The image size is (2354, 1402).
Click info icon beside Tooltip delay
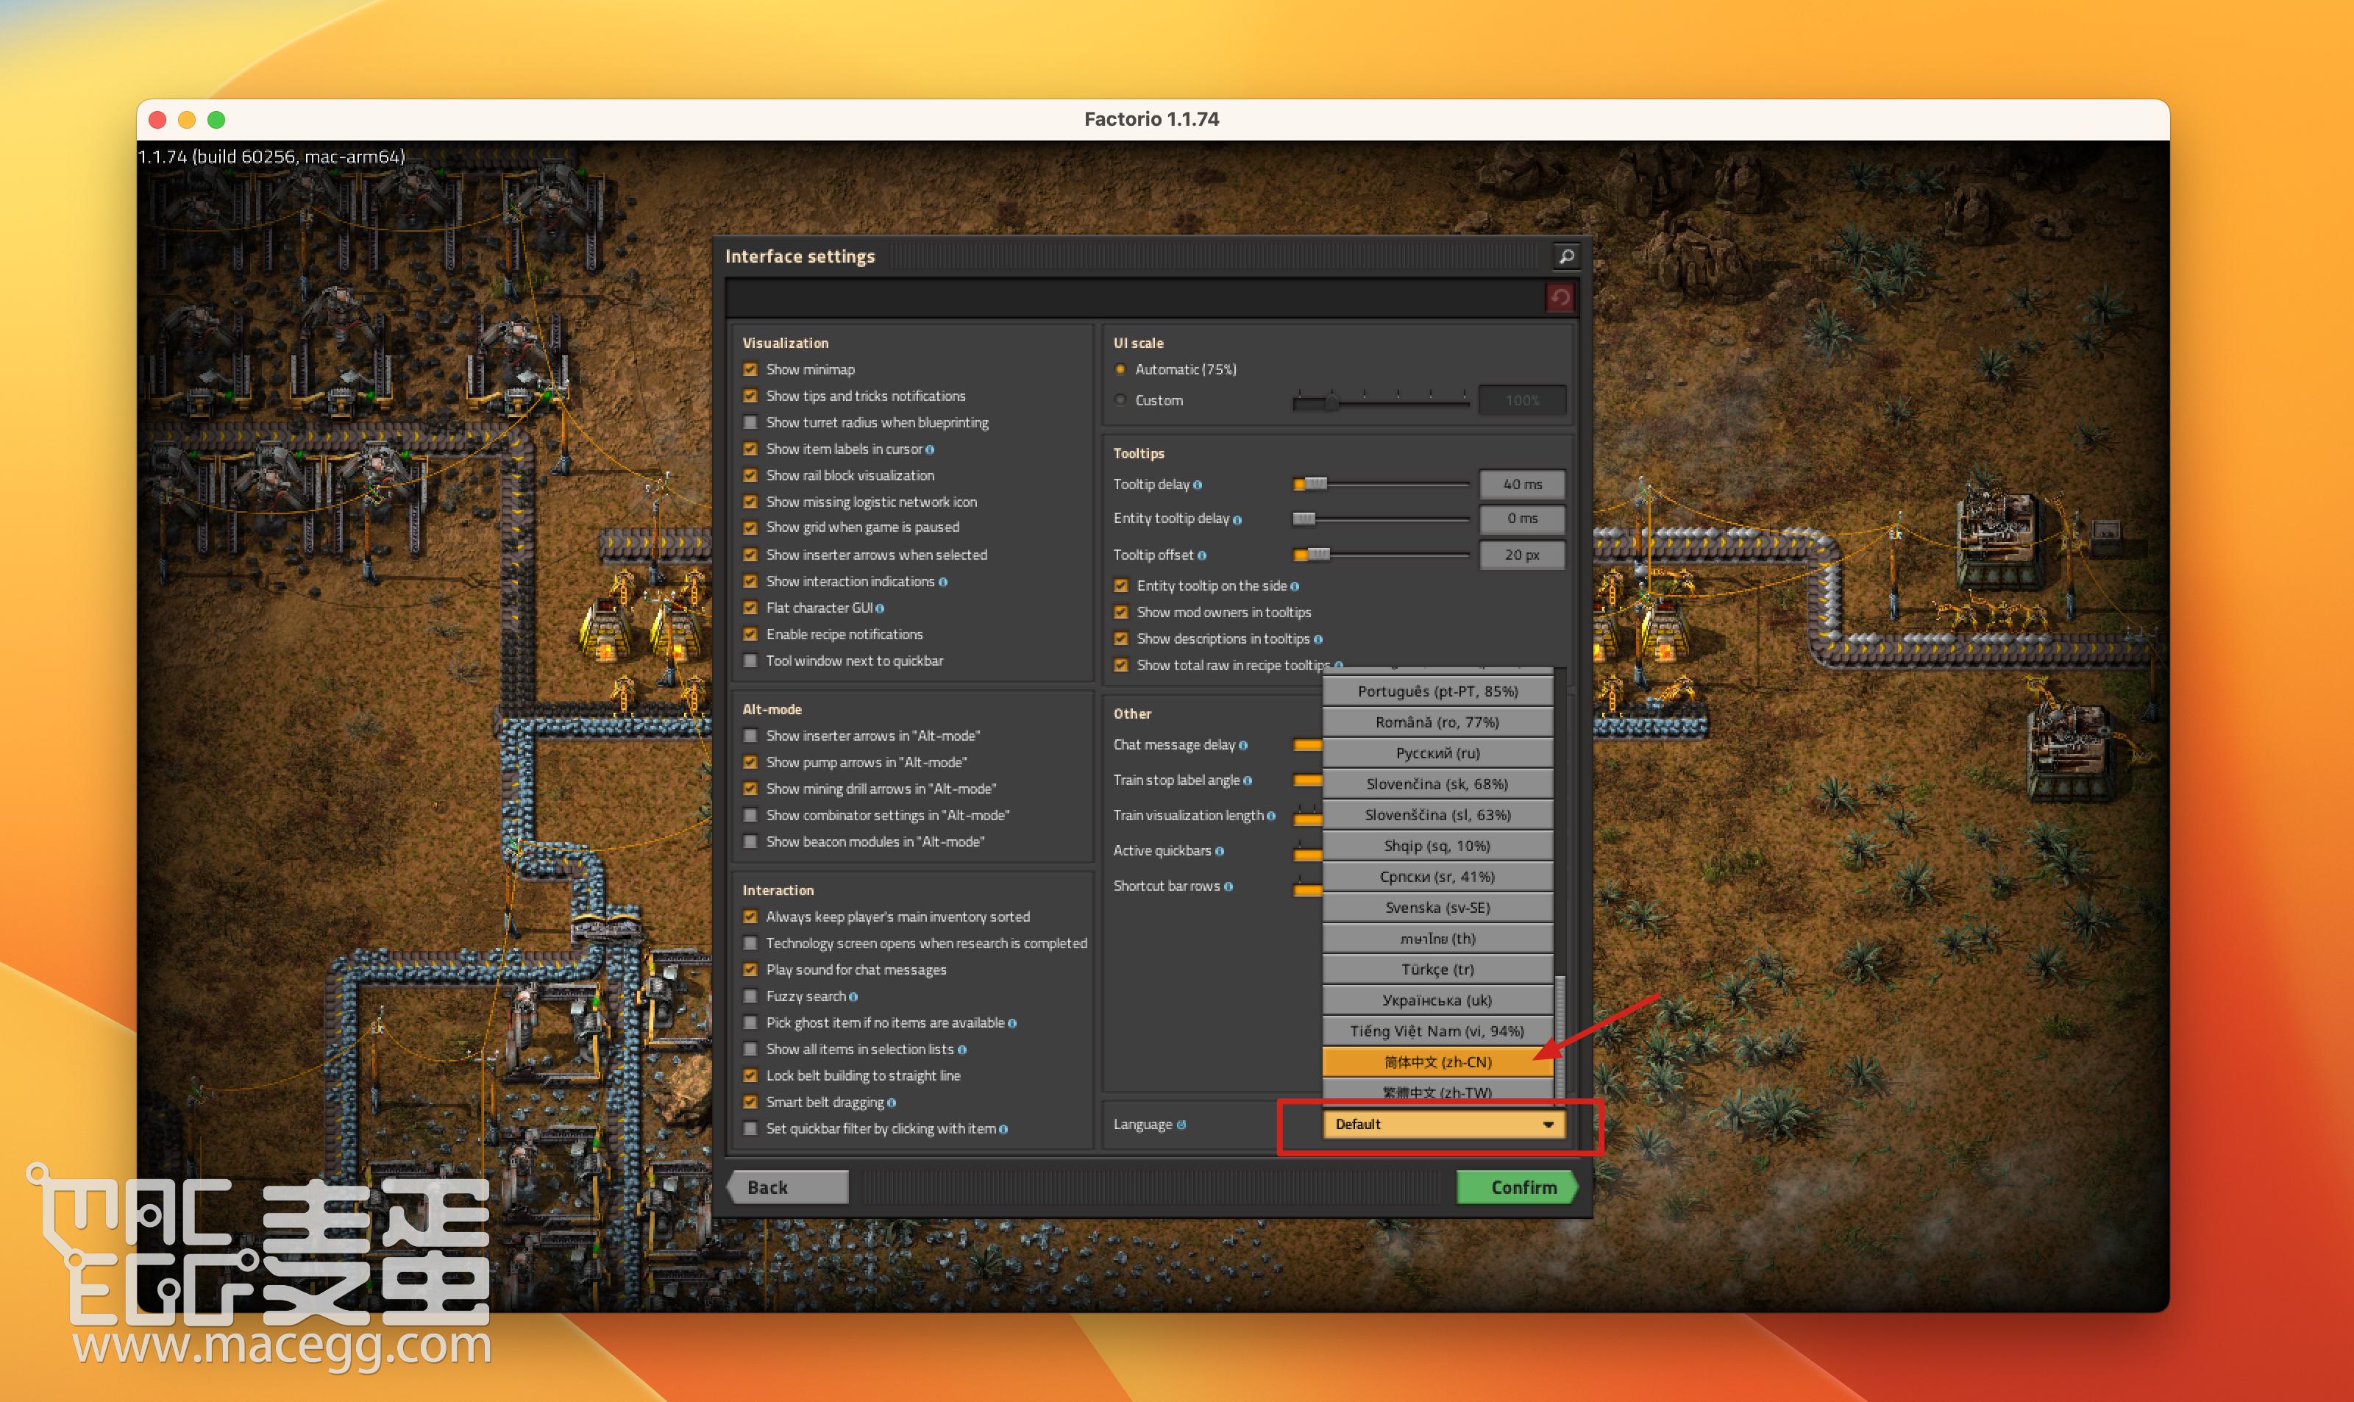click(1198, 485)
